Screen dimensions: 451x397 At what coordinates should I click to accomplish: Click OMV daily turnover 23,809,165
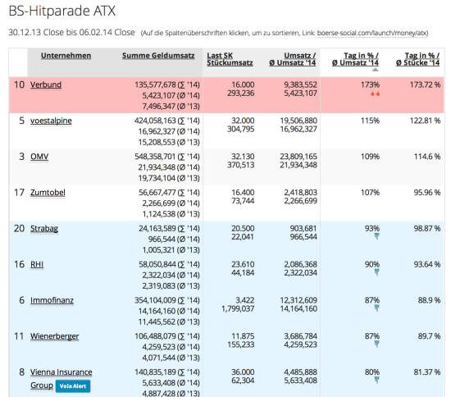298,157
